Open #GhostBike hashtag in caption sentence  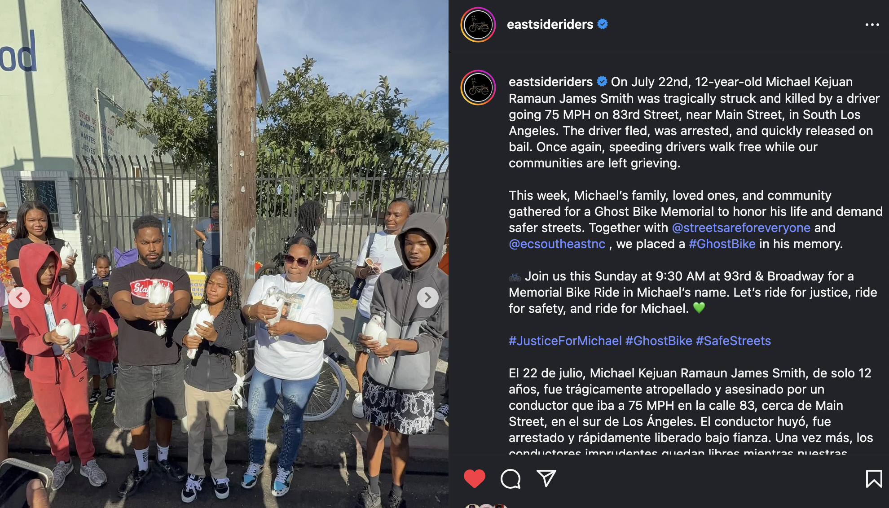[x=722, y=244]
